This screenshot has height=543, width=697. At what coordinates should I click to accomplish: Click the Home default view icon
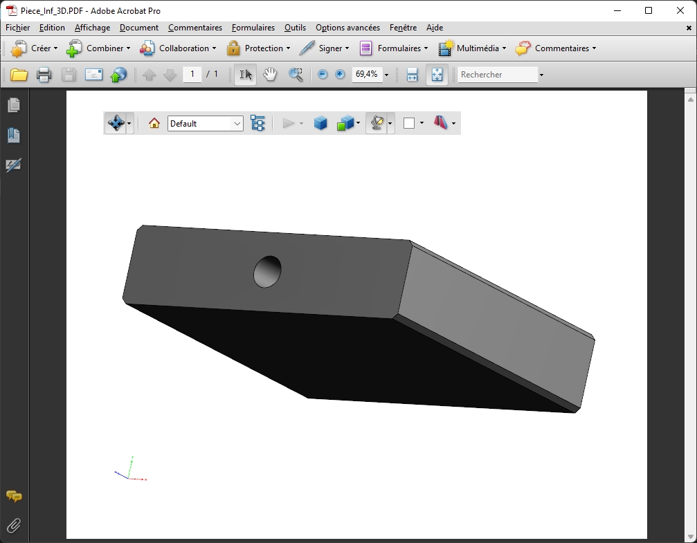[154, 123]
